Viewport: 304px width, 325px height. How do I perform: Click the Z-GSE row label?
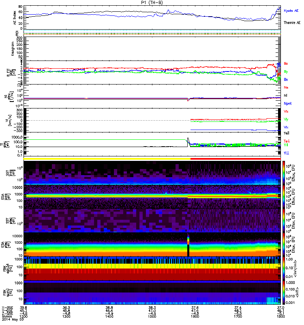pos(7,313)
